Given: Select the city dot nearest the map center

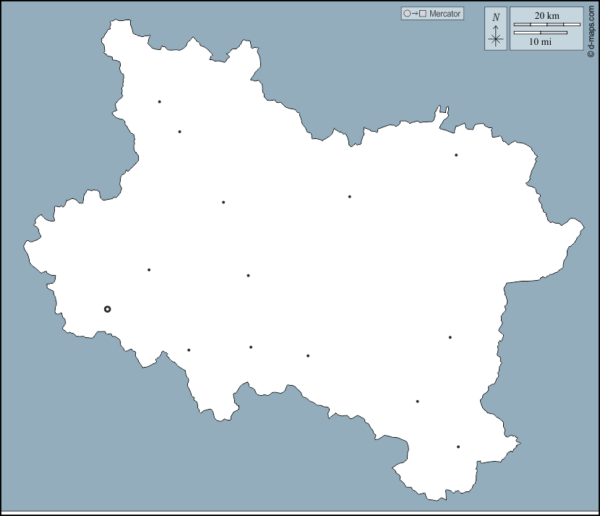Looking at the screenshot, I should (248, 276).
